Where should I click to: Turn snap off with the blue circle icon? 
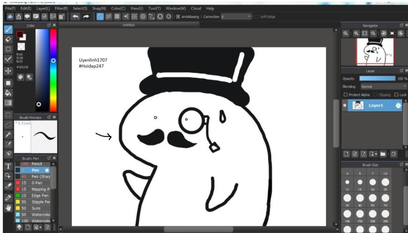pos(100,17)
